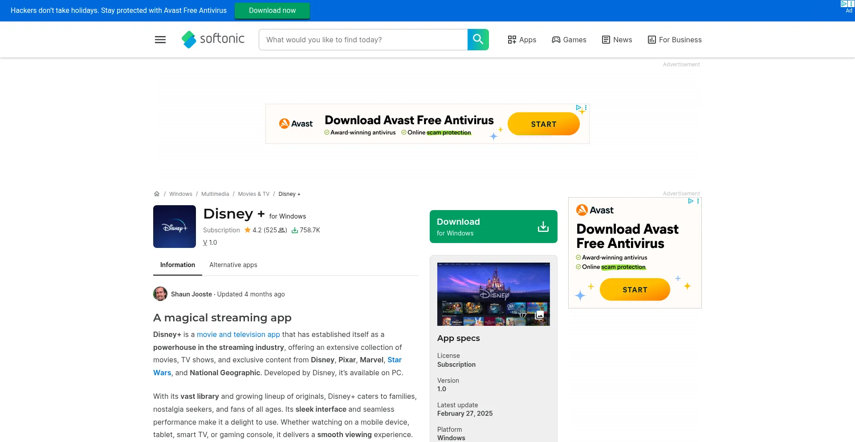Image resolution: width=855 pixels, height=442 pixels.
Task: Click the Disney+ app icon
Action: 175,227
